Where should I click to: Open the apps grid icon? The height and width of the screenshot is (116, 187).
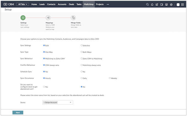(x=183, y=4)
